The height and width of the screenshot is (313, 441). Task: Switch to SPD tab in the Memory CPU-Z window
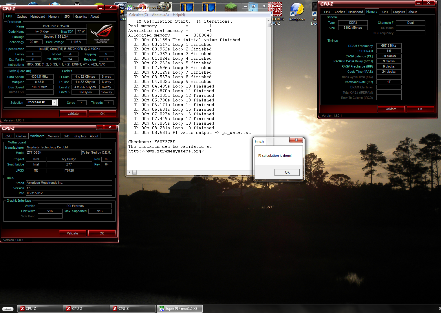coord(385,12)
